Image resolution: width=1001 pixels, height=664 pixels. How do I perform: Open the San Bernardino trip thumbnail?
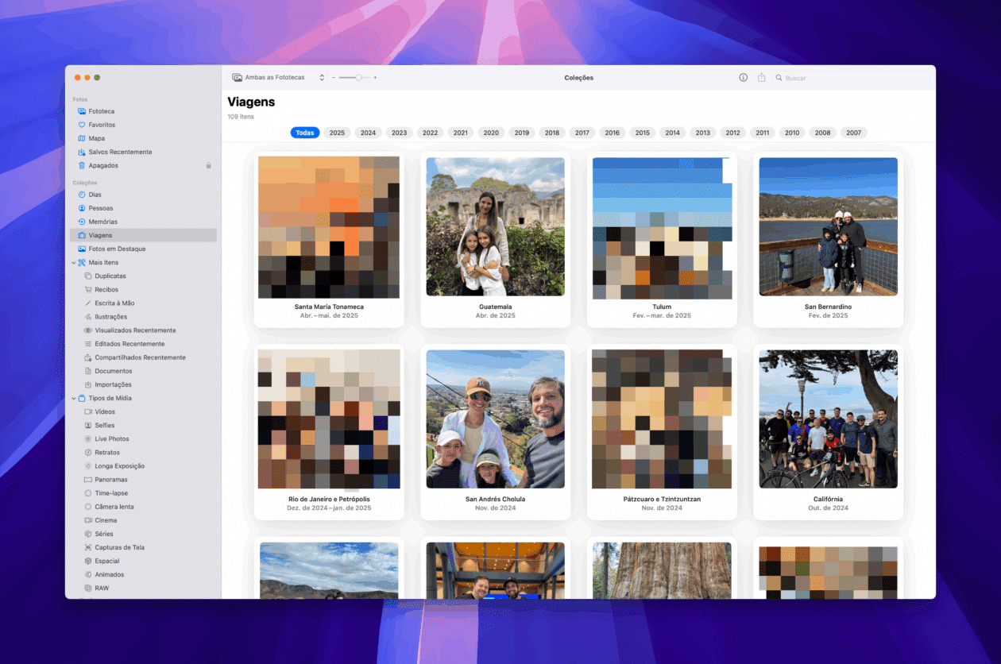pos(828,227)
